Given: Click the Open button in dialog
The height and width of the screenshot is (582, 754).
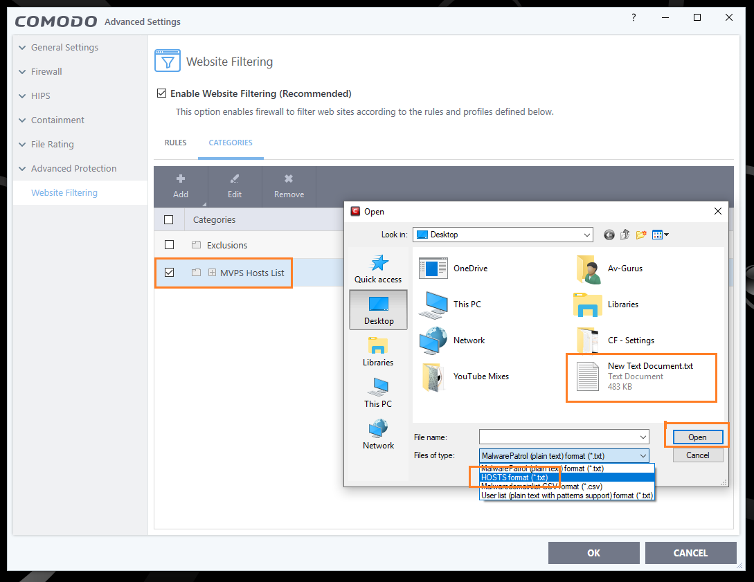Looking at the screenshot, I should pos(697,437).
